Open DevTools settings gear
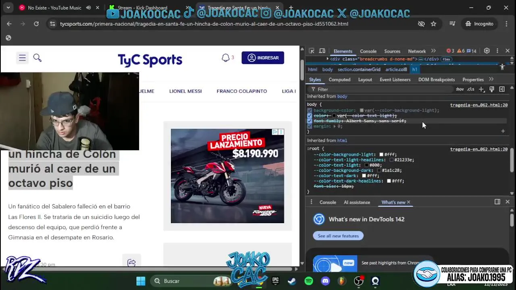The width and height of the screenshot is (516, 290). [x=487, y=51]
